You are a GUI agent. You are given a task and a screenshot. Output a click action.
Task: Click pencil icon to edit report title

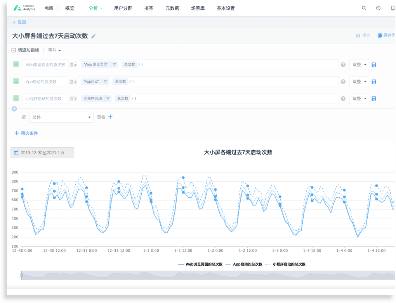pyautogui.click(x=94, y=37)
